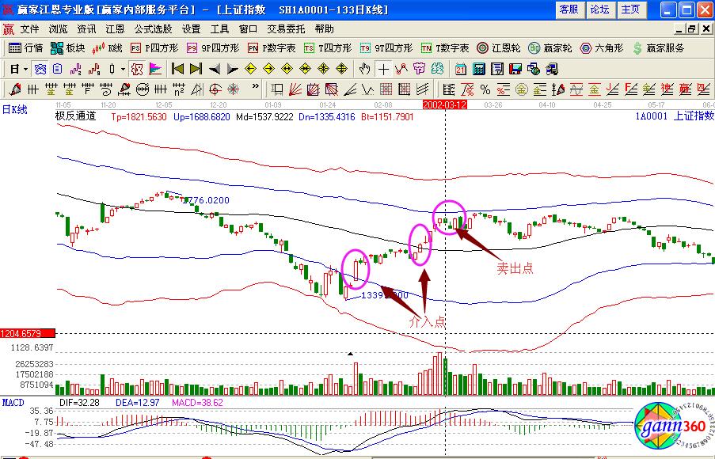
Task: Open the 行情 quotes view
Action: pos(26,48)
